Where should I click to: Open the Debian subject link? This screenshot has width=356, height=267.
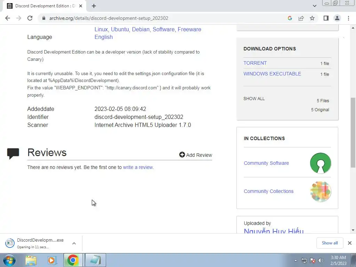pyautogui.click(x=141, y=29)
